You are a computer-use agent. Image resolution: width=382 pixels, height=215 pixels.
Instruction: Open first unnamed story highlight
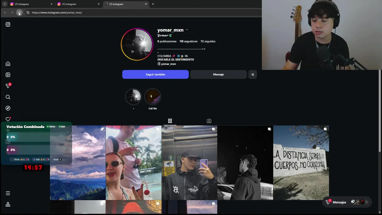pos(133,97)
